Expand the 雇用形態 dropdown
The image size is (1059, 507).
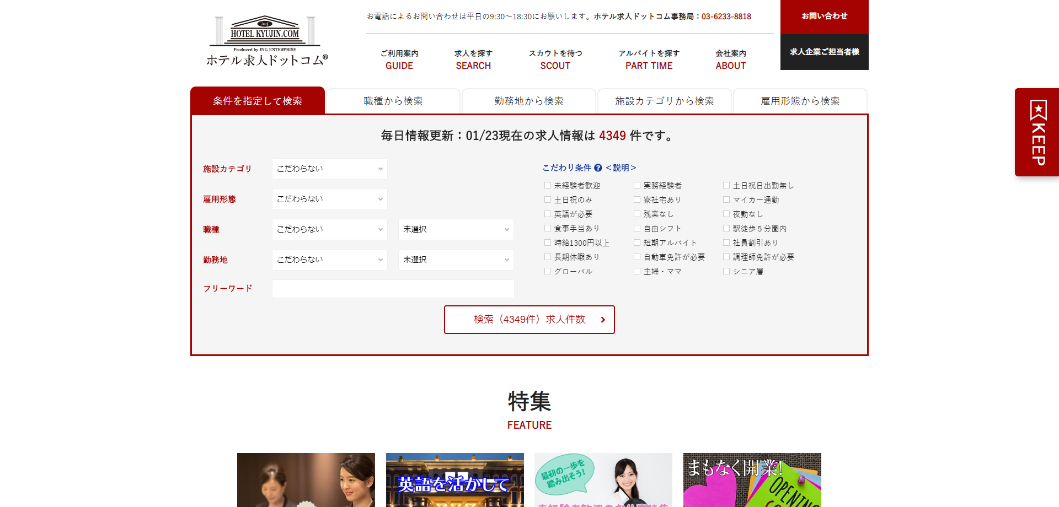(x=329, y=199)
